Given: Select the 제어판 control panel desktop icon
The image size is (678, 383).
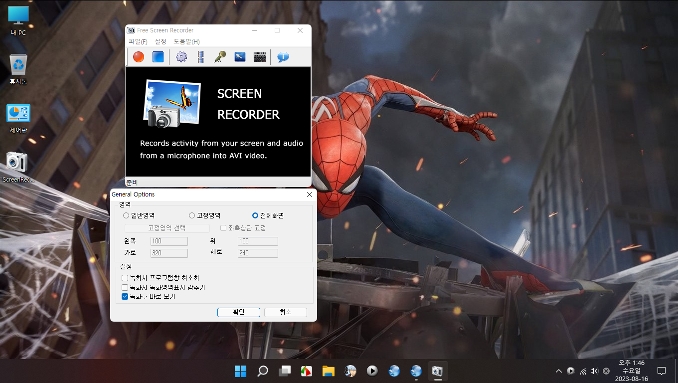Looking at the screenshot, I should pos(18,119).
